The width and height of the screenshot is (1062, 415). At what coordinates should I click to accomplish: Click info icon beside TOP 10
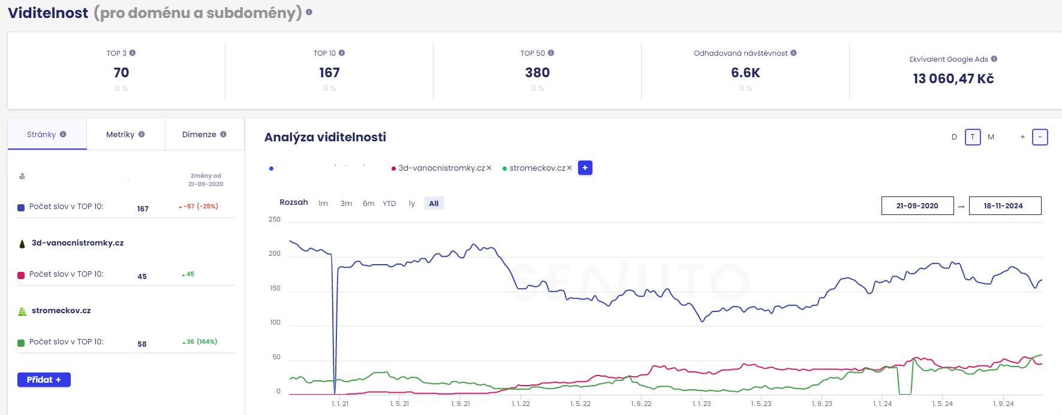342,53
